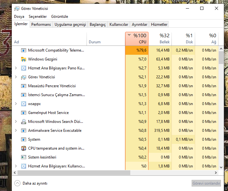Screen dimensions: 228x191
Task: Click the vertical scrollbar up arrow
Action: 221,49
